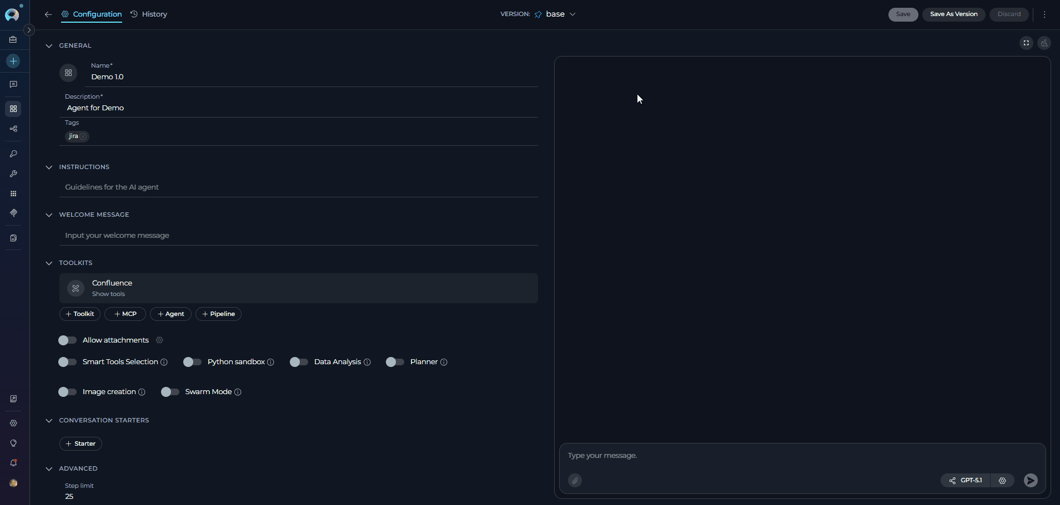Click the back arrow icon
The width and height of the screenshot is (1060, 505).
48,14
